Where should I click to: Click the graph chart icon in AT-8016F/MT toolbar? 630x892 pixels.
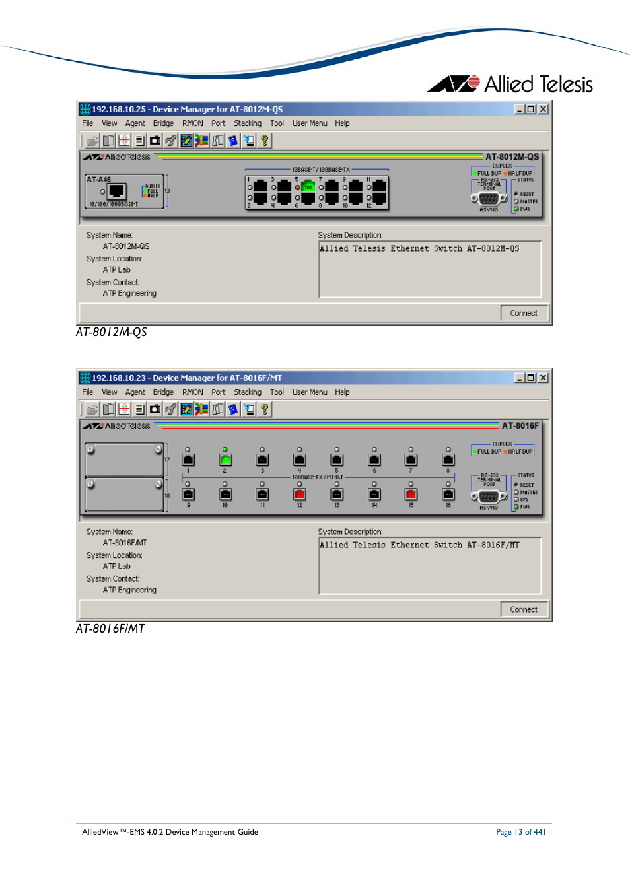[x=186, y=409]
